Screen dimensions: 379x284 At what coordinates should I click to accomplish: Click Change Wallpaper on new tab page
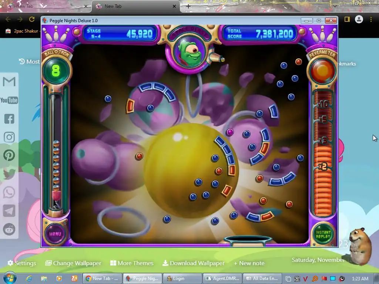click(73, 263)
